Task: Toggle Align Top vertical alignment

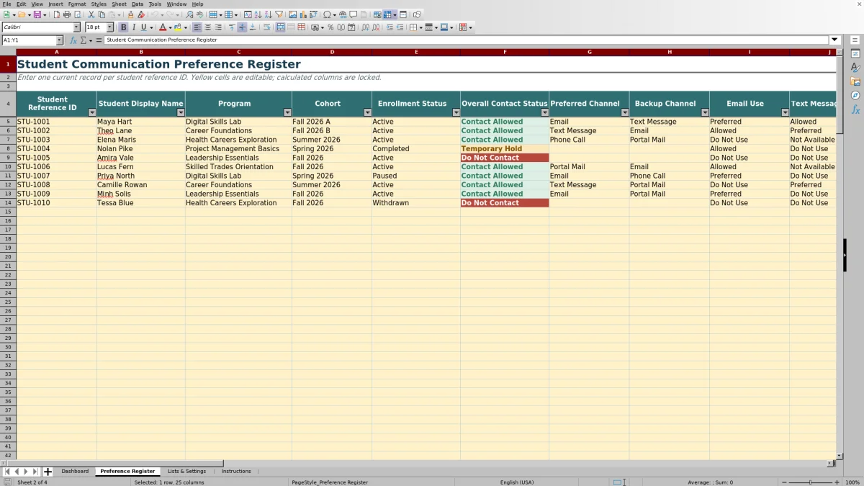Action: point(231,27)
